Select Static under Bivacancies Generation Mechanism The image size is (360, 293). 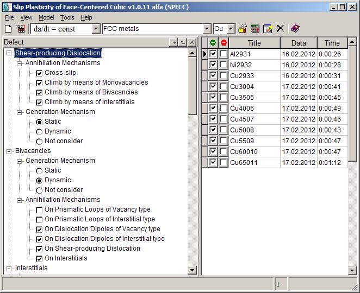[x=39, y=171]
